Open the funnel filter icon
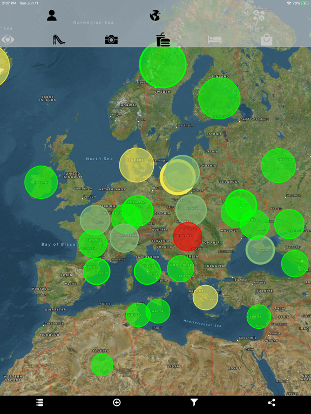Screen dimensions: 311x414 (x=194, y=402)
